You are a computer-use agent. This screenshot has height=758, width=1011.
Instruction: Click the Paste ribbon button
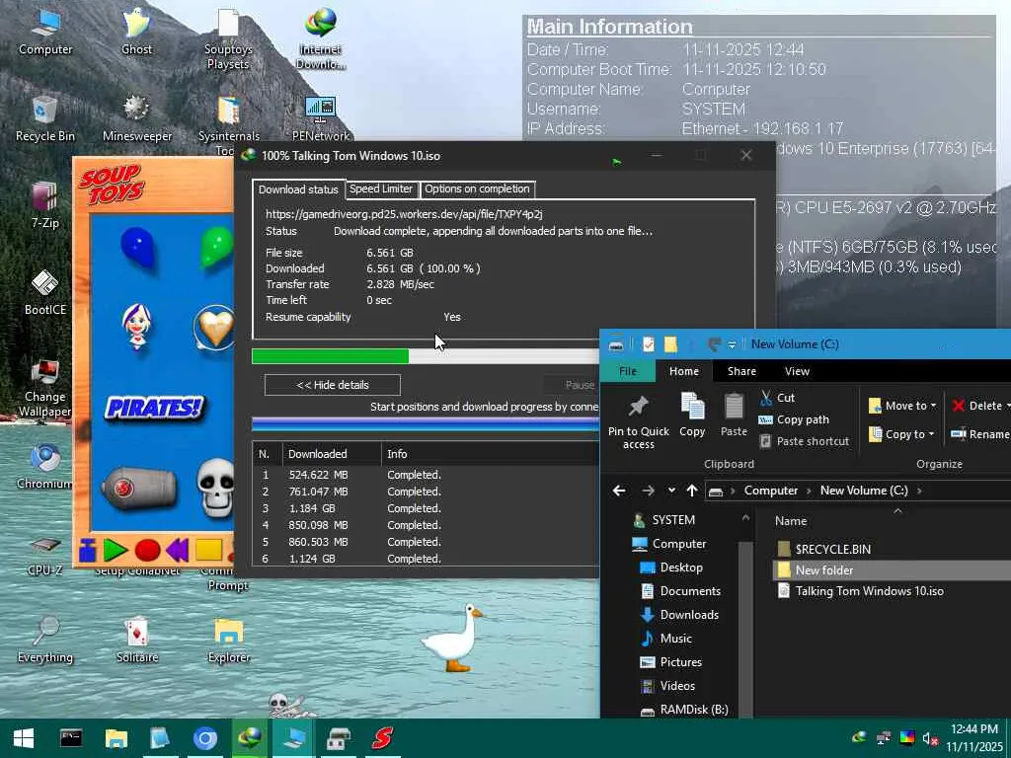click(x=734, y=416)
